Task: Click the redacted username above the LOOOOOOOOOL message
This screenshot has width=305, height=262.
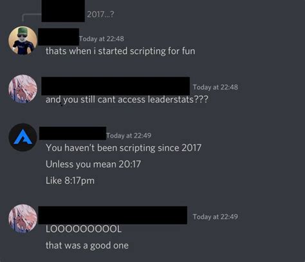Action: point(113,215)
